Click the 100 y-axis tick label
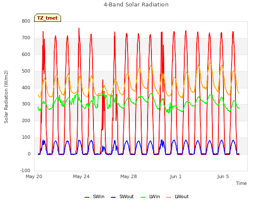The height and width of the screenshot is (205, 273). click(x=26, y=138)
